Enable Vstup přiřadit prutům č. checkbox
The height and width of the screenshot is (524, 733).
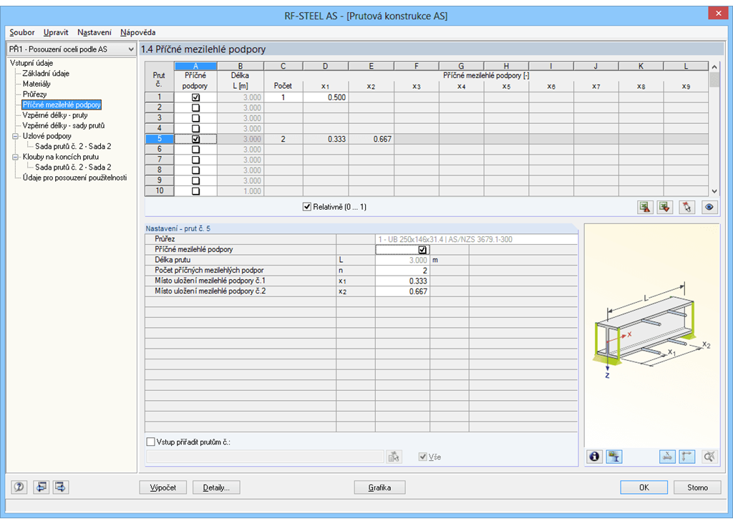pyautogui.click(x=150, y=442)
